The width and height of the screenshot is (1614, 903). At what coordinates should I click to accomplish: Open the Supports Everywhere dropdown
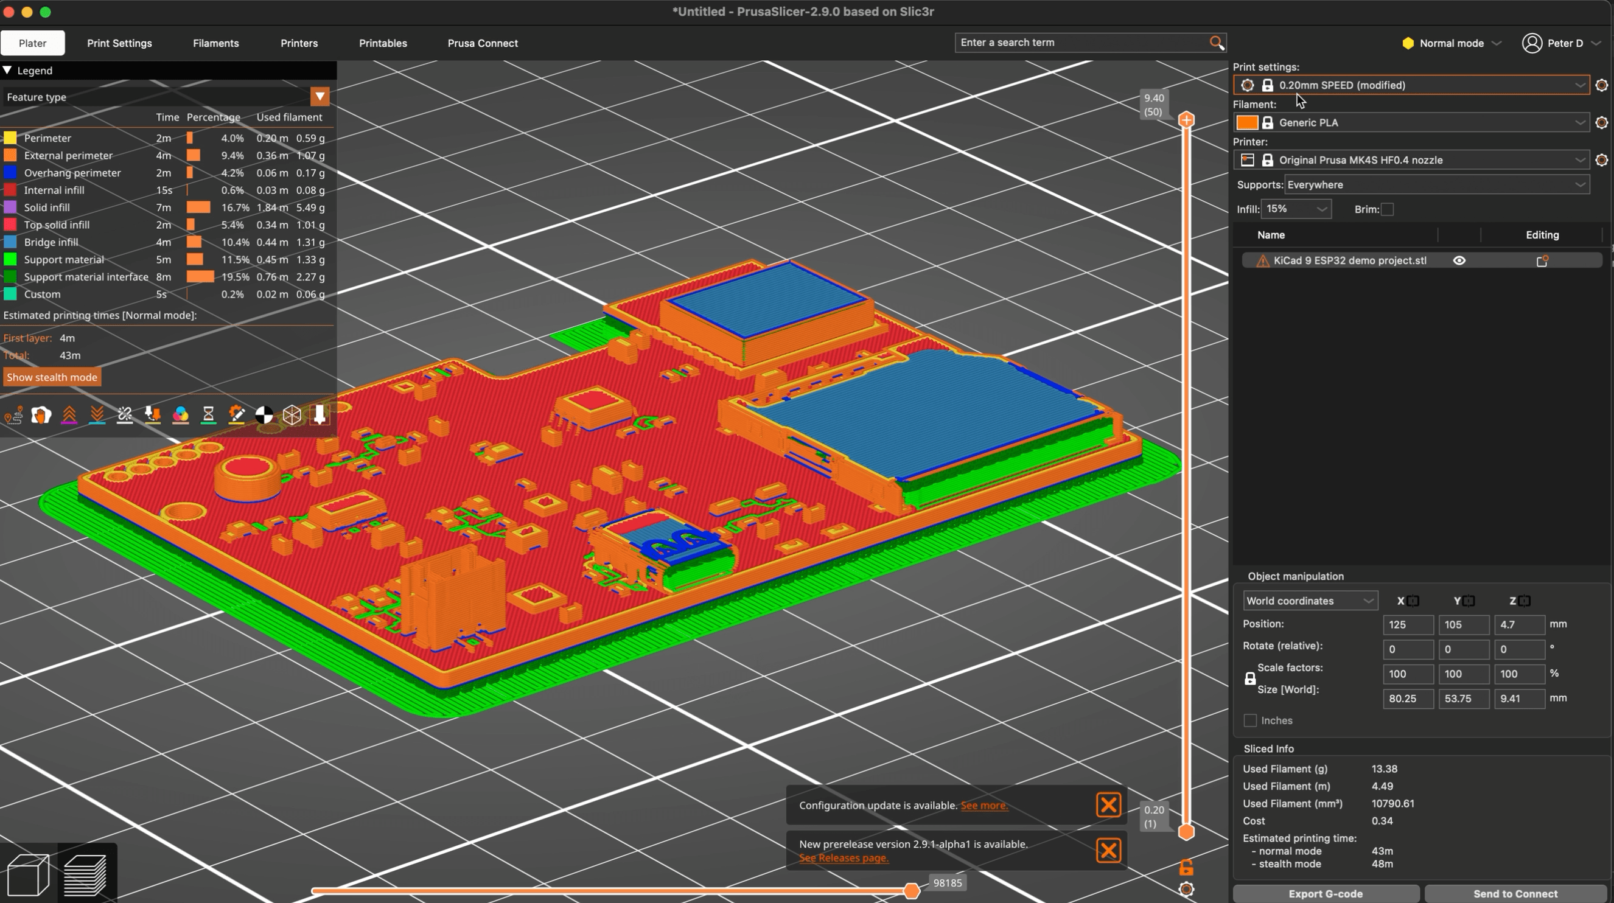(1436, 185)
